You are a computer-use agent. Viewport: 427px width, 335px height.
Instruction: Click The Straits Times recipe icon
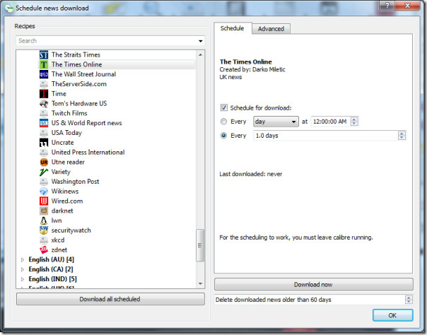pos(44,54)
